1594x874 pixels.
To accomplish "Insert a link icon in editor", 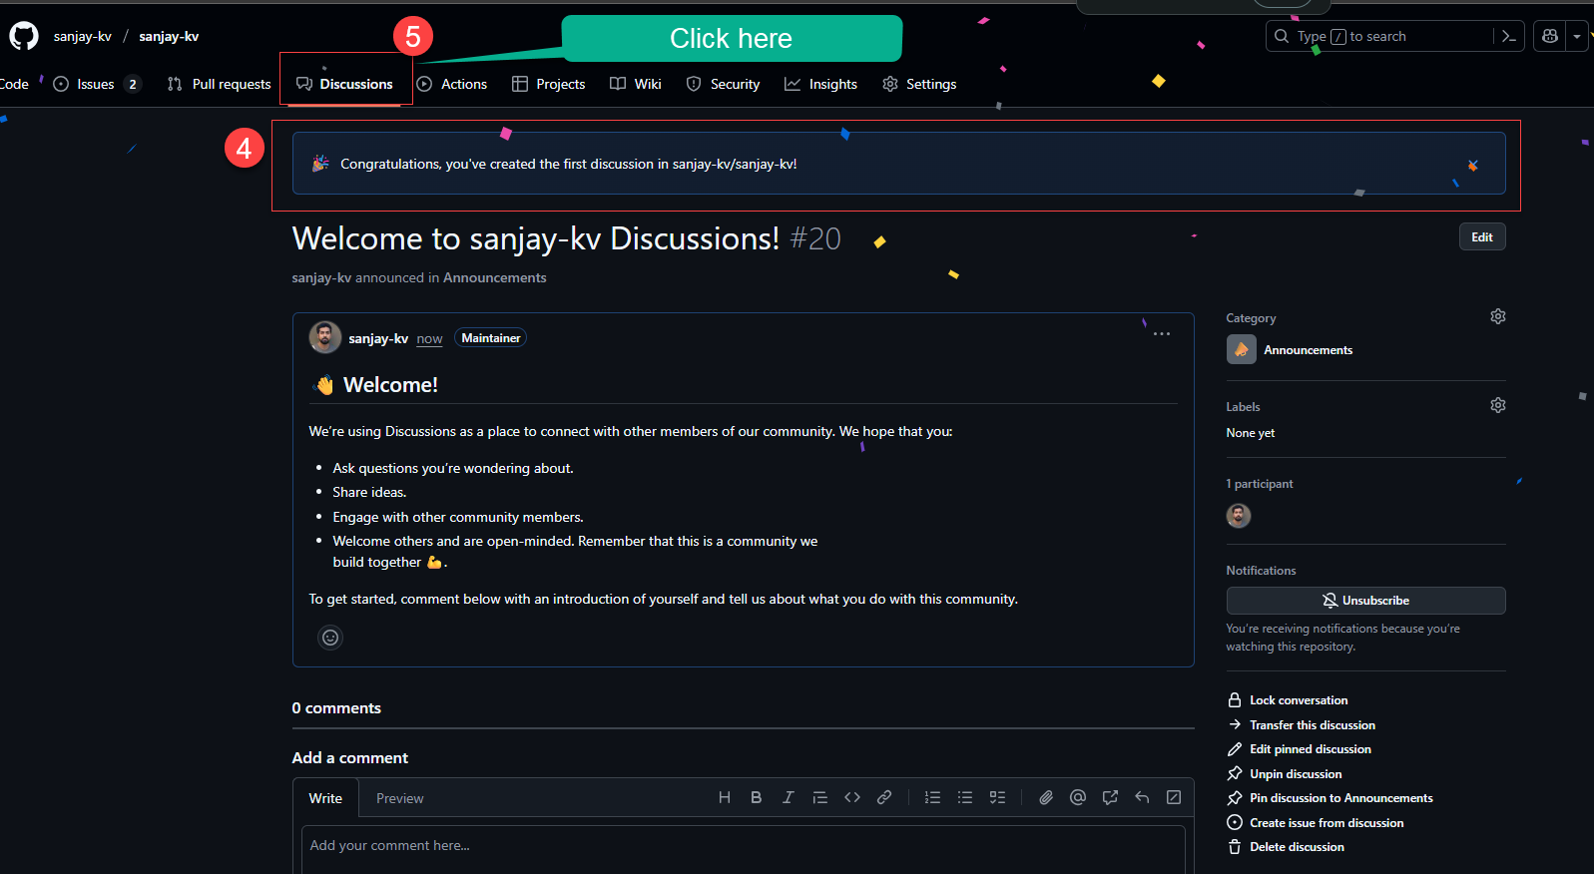I will click(884, 797).
